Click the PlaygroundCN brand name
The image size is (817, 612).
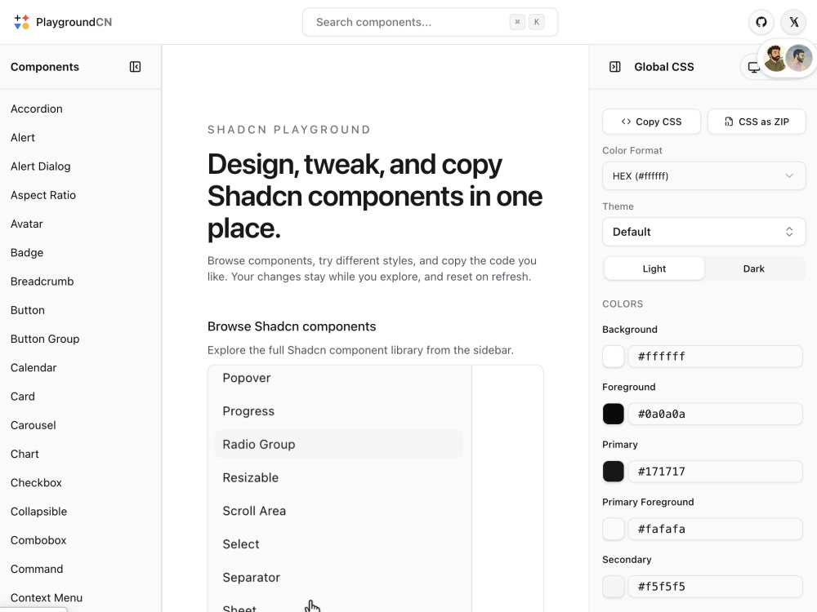tap(74, 22)
